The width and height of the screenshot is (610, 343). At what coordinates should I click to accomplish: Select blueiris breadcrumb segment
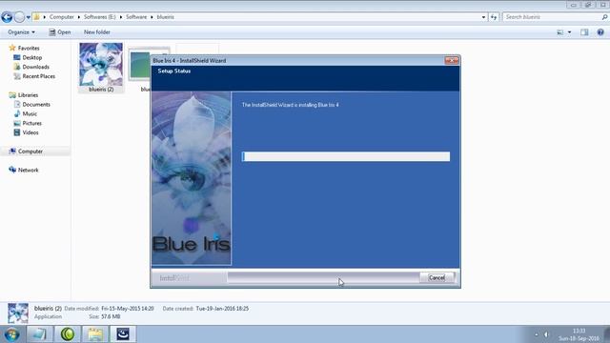point(165,17)
